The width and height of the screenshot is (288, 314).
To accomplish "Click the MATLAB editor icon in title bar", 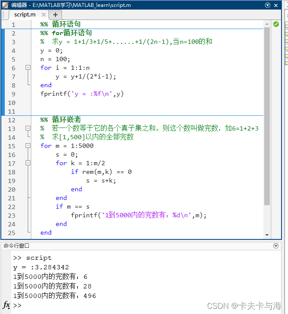I will click(5, 5).
